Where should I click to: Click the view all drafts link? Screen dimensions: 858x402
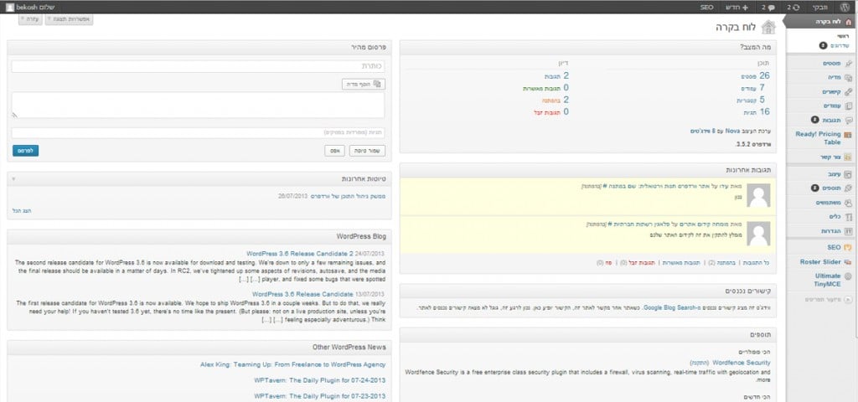(20, 210)
